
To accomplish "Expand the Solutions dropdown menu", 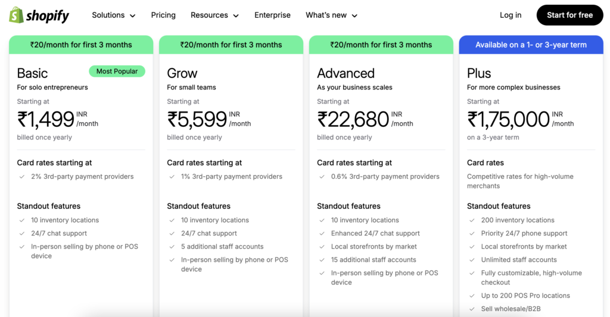I will point(113,15).
